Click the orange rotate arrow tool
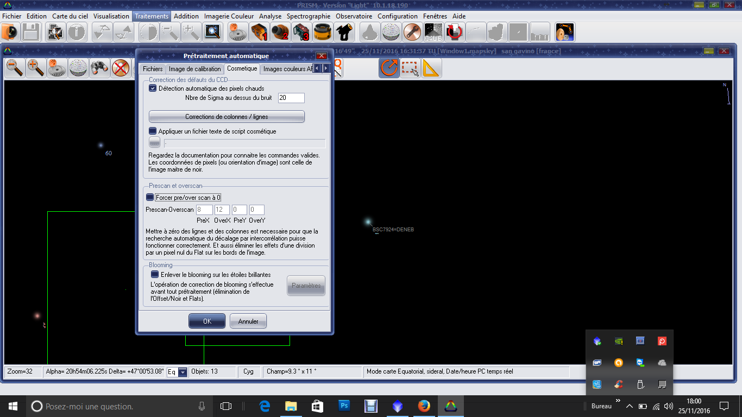This screenshot has height=417, width=742. coord(389,68)
